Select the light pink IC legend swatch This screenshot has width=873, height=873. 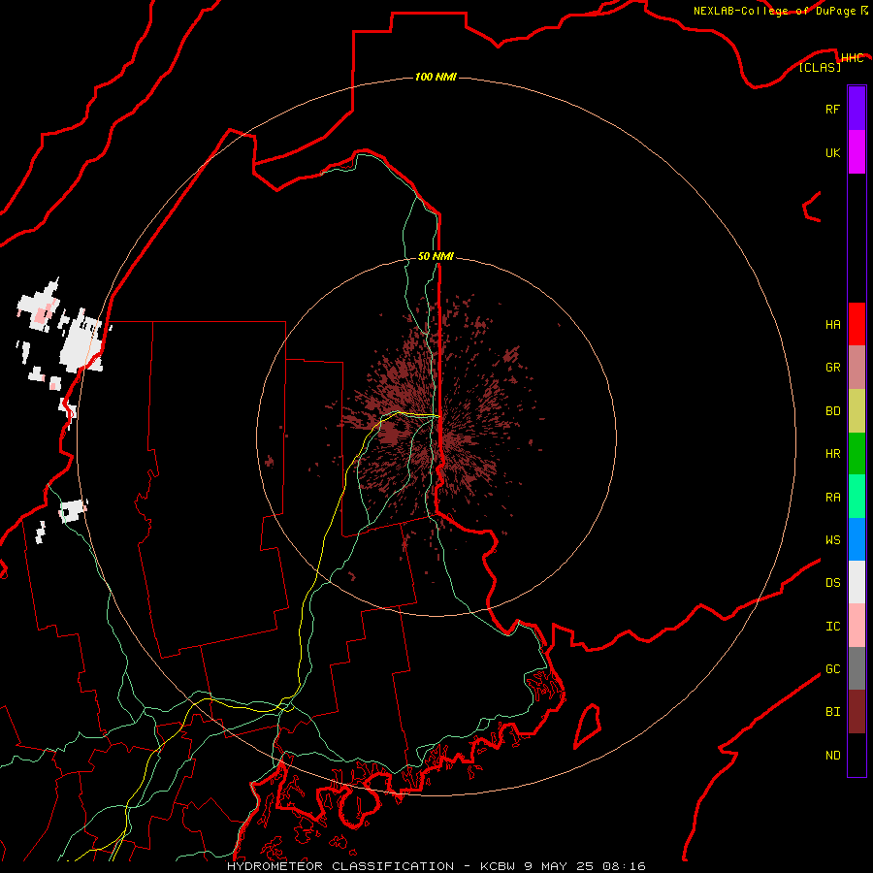857,626
